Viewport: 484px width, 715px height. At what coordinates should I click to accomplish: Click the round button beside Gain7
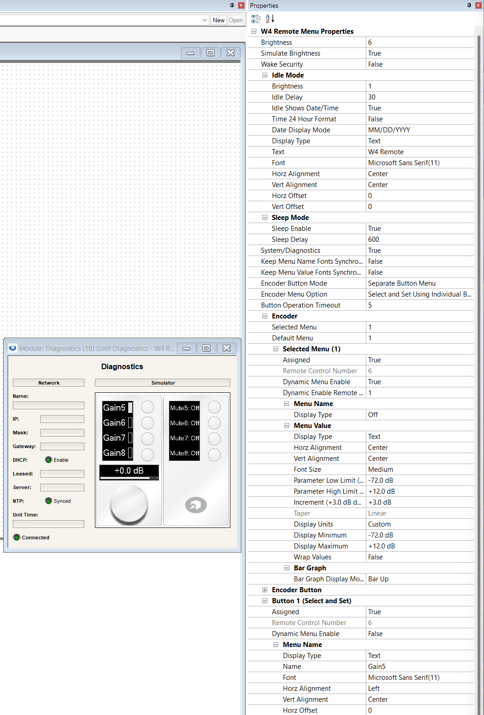147,439
